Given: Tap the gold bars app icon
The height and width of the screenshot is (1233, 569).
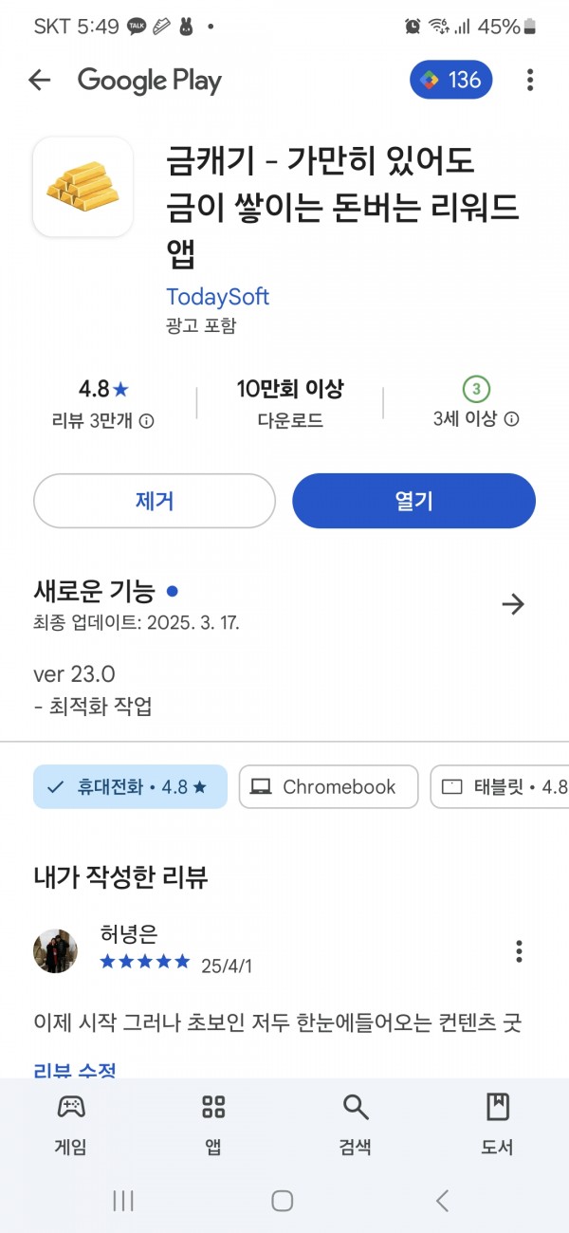Looking at the screenshot, I should point(83,187).
